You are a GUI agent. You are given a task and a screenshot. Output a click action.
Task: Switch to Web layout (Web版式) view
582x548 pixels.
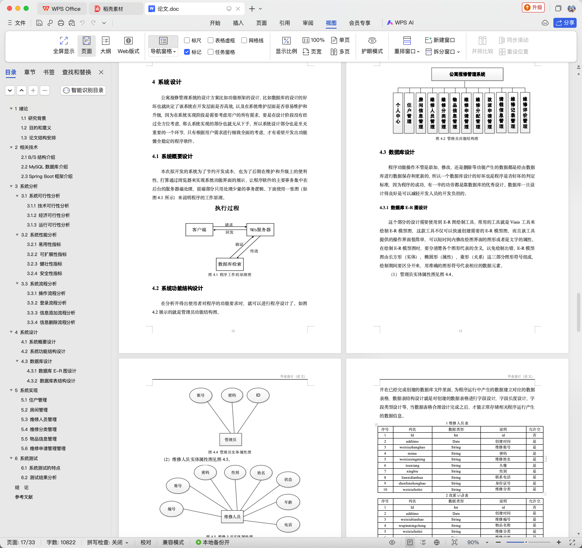pyautogui.click(x=129, y=45)
